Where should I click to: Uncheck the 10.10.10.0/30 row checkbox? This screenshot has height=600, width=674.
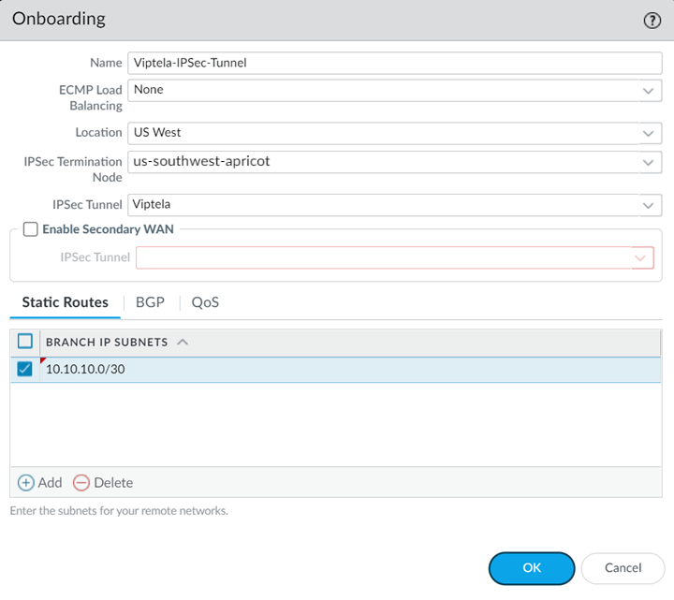(25, 370)
